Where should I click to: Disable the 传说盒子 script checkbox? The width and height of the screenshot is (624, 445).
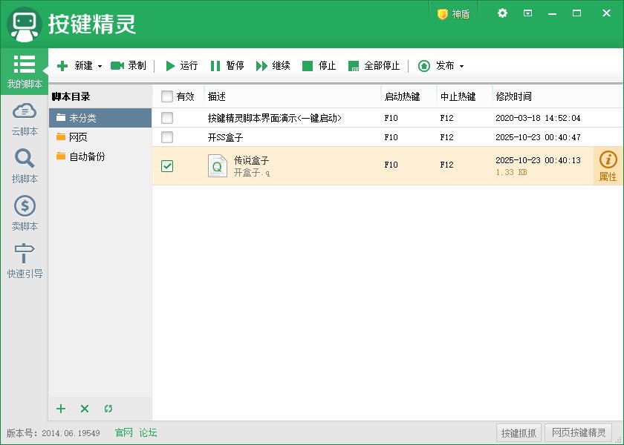click(167, 165)
